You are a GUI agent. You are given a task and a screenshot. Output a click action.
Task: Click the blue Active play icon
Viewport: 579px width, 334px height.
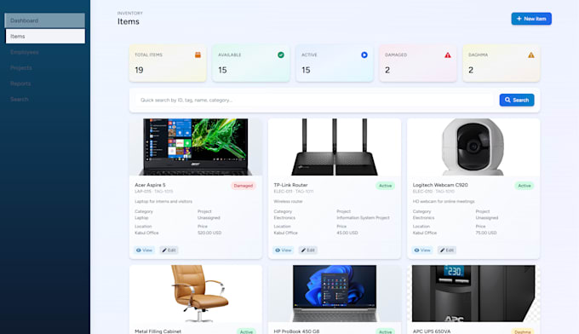pyautogui.click(x=364, y=55)
